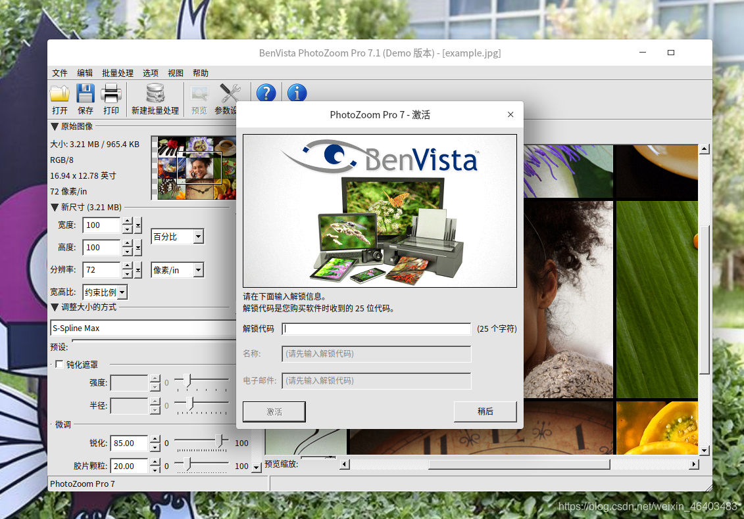Minimize the PhotoZoom Pro main window
This screenshot has width=744, height=519.
(x=643, y=52)
